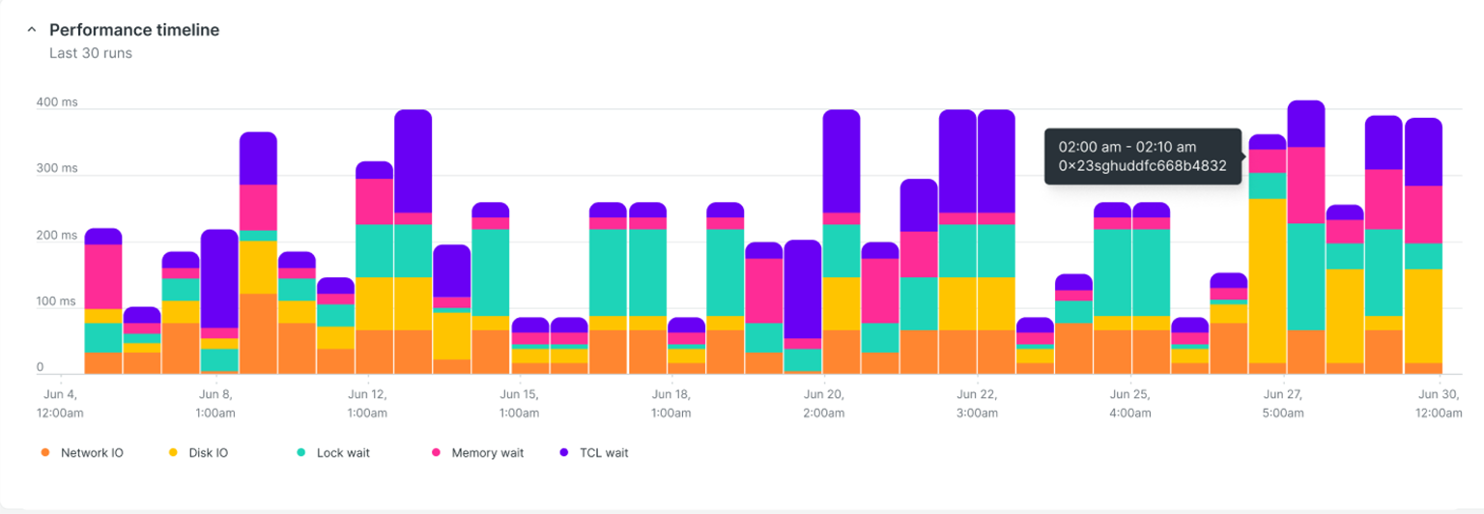Toggle the TCL wait legend label
Viewport: 1484px width, 514px height.
[x=603, y=452]
